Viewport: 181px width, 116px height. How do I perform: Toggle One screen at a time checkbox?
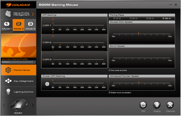[110, 70]
